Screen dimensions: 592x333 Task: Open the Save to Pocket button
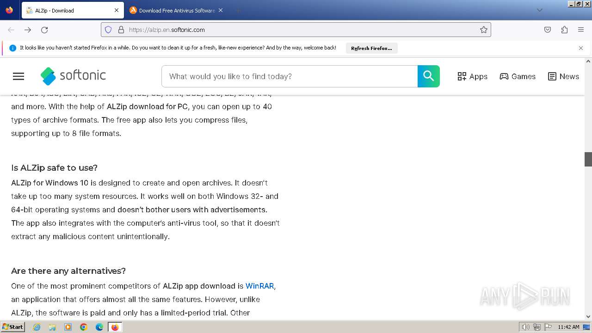pyautogui.click(x=548, y=30)
